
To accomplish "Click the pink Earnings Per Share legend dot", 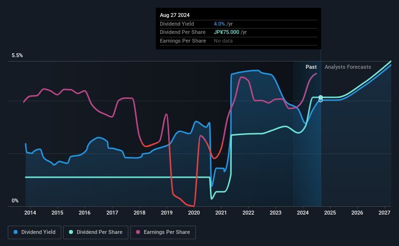I will (x=138, y=232).
